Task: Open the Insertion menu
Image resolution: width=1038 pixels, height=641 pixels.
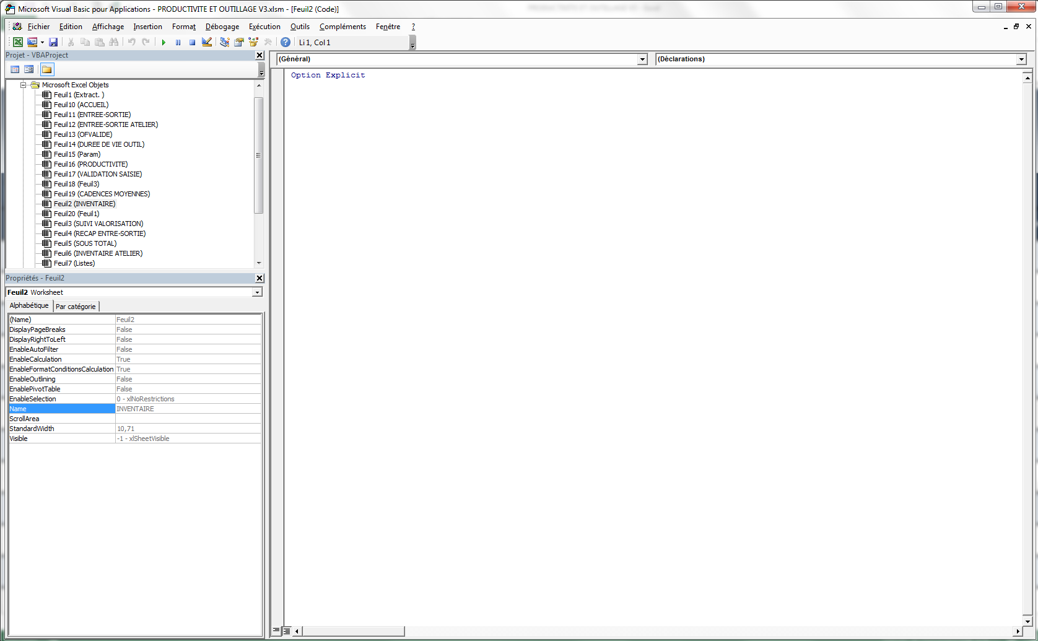Action: [147, 27]
